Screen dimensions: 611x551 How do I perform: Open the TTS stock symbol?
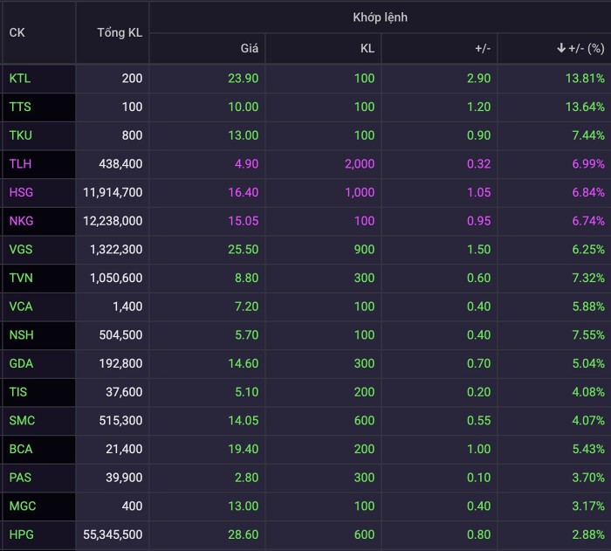[x=19, y=107]
